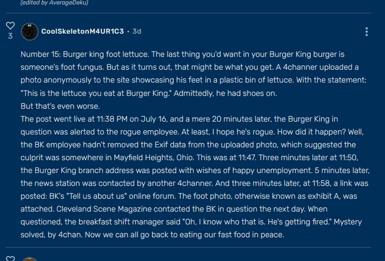
Task: Click the like count number 3
Action: (x=10, y=36)
